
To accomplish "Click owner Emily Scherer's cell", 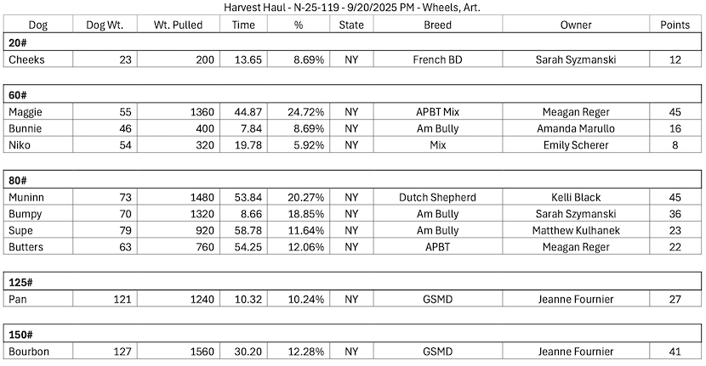I will 576,144.
